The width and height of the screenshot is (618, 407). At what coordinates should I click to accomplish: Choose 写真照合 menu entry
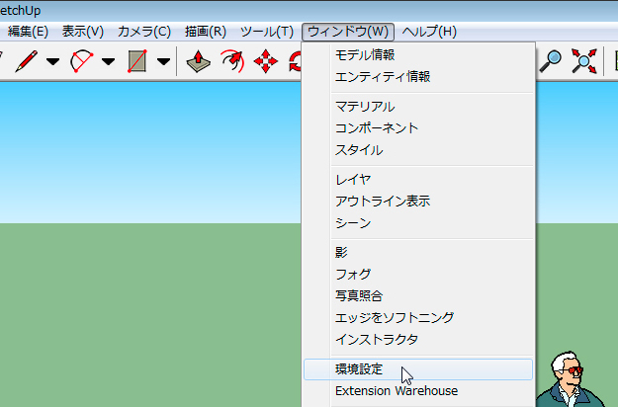[418, 296]
